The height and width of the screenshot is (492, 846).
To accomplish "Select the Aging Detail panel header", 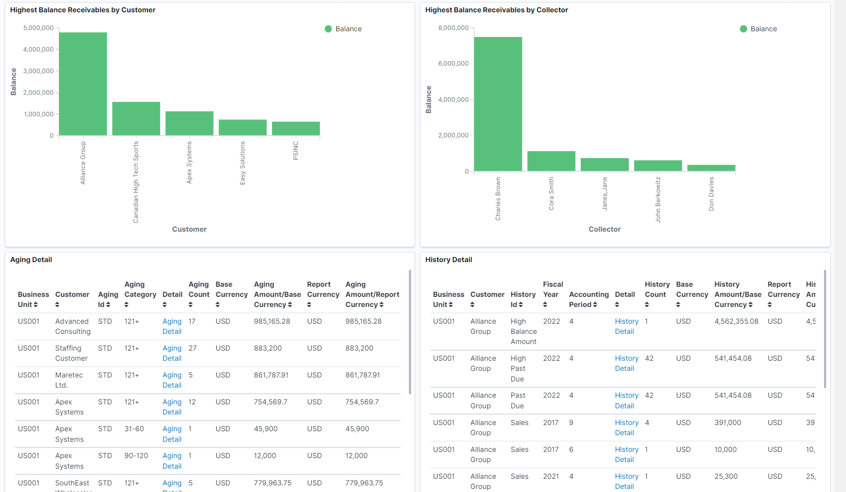I will coord(31,259).
